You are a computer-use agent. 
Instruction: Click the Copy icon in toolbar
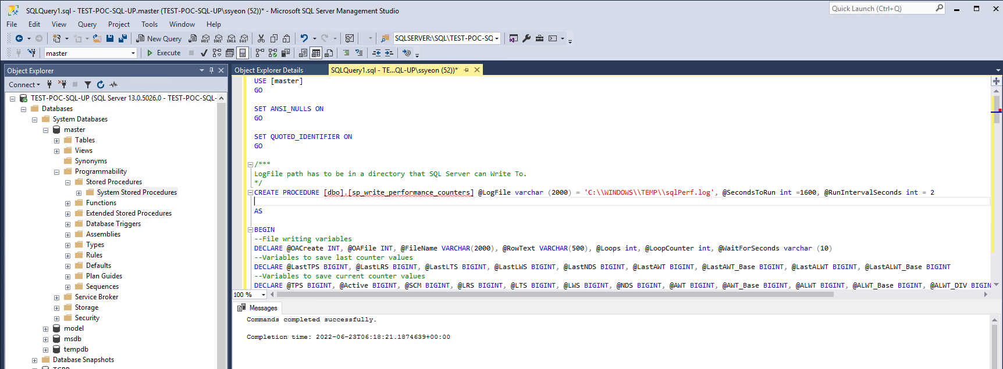tap(274, 38)
